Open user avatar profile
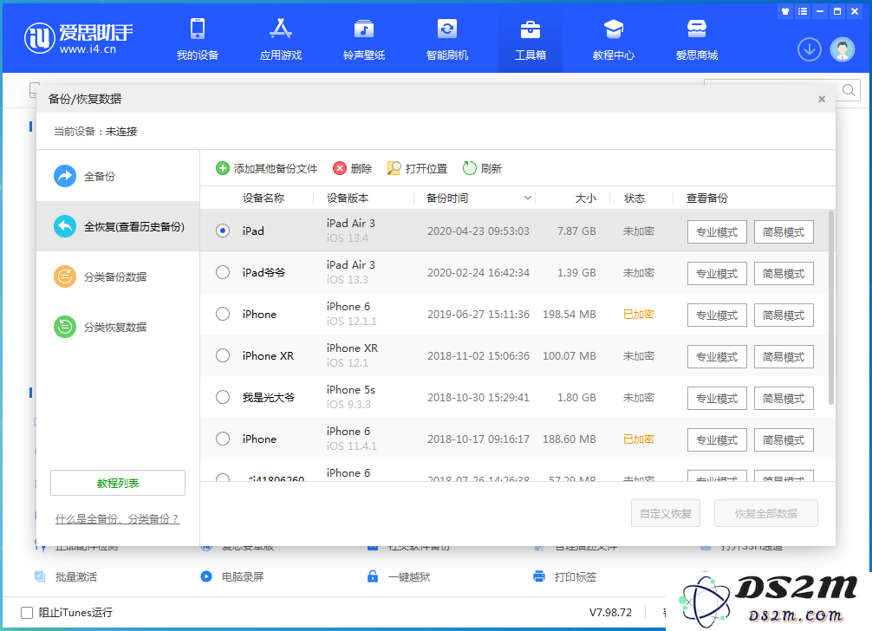 (843, 49)
